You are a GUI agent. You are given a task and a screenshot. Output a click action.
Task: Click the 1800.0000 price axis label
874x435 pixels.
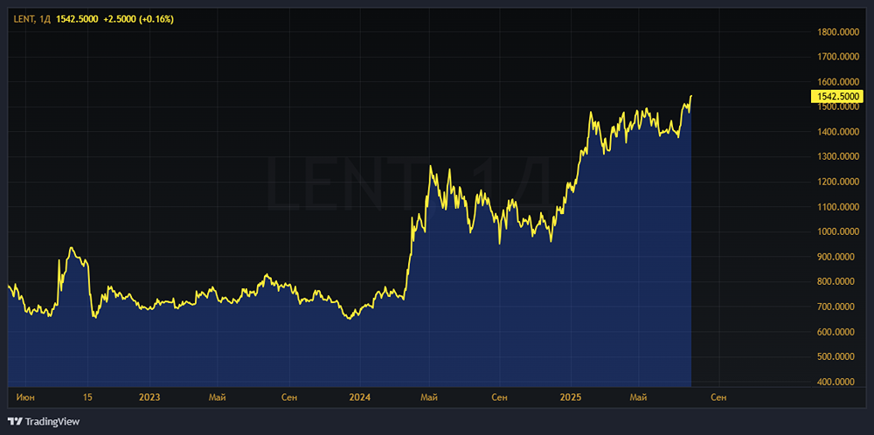point(836,31)
